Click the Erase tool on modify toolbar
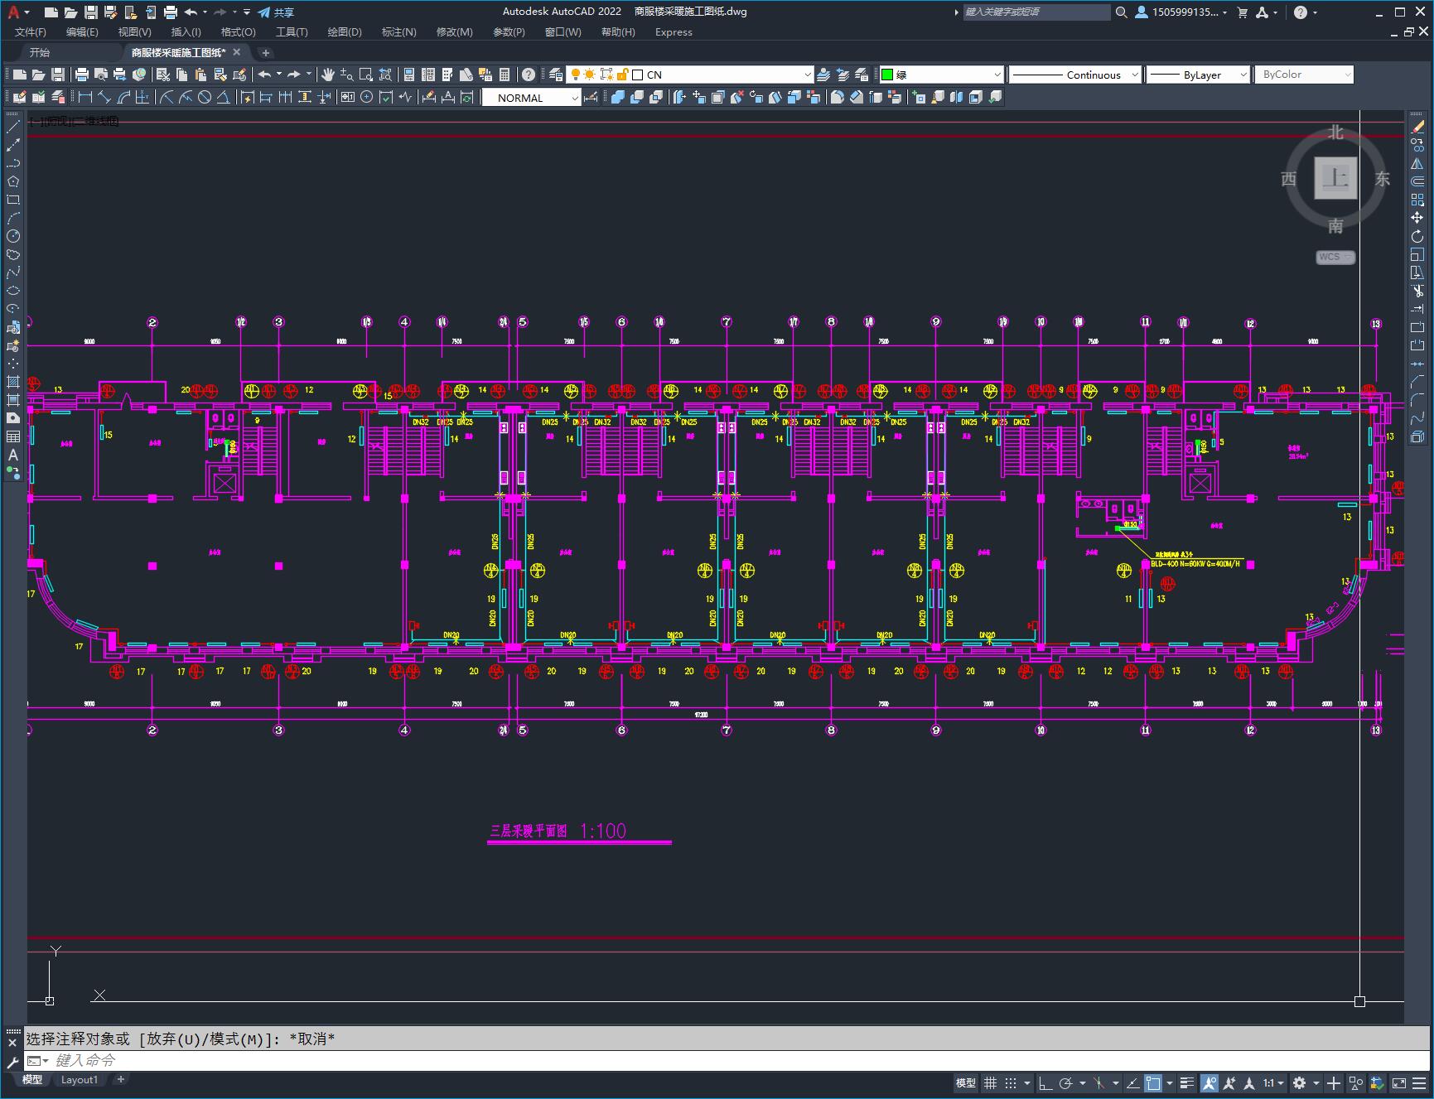 click(1417, 127)
